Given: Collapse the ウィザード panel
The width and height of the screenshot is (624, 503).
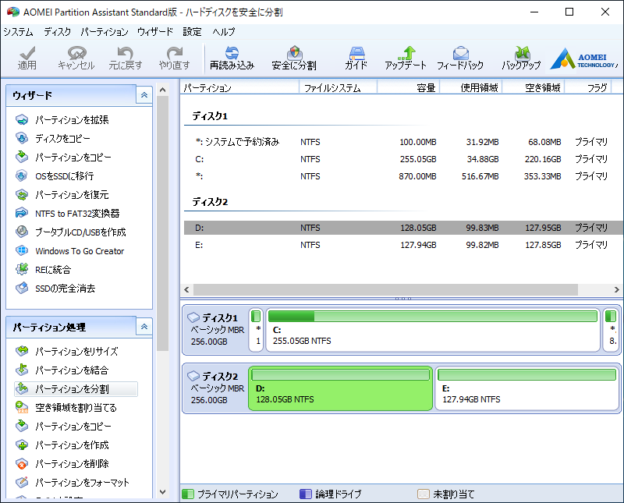Looking at the screenshot, I should [x=144, y=95].
